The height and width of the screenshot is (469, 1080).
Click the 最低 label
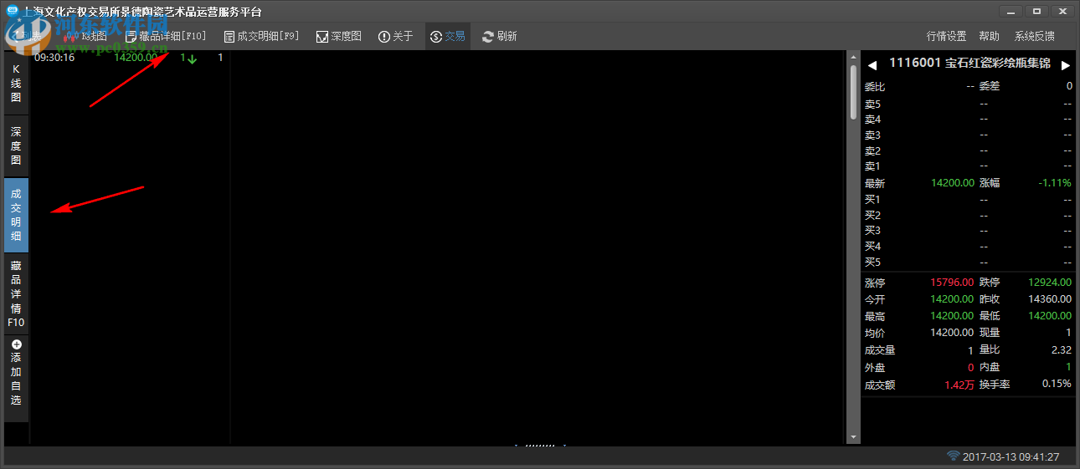point(990,316)
